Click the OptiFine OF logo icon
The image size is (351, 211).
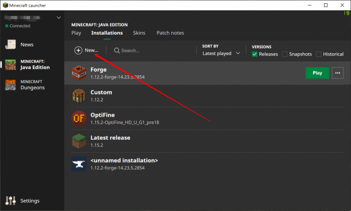click(x=79, y=118)
